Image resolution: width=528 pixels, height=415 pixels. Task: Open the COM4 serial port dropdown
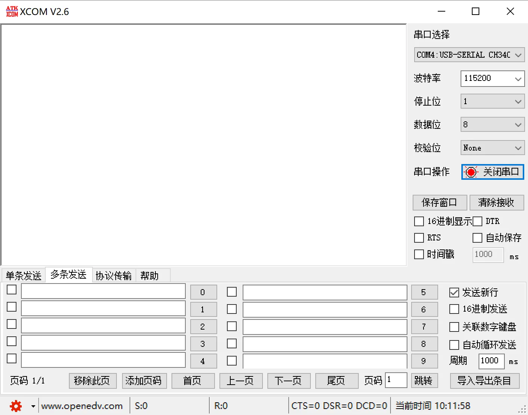(x=469, y=55)
